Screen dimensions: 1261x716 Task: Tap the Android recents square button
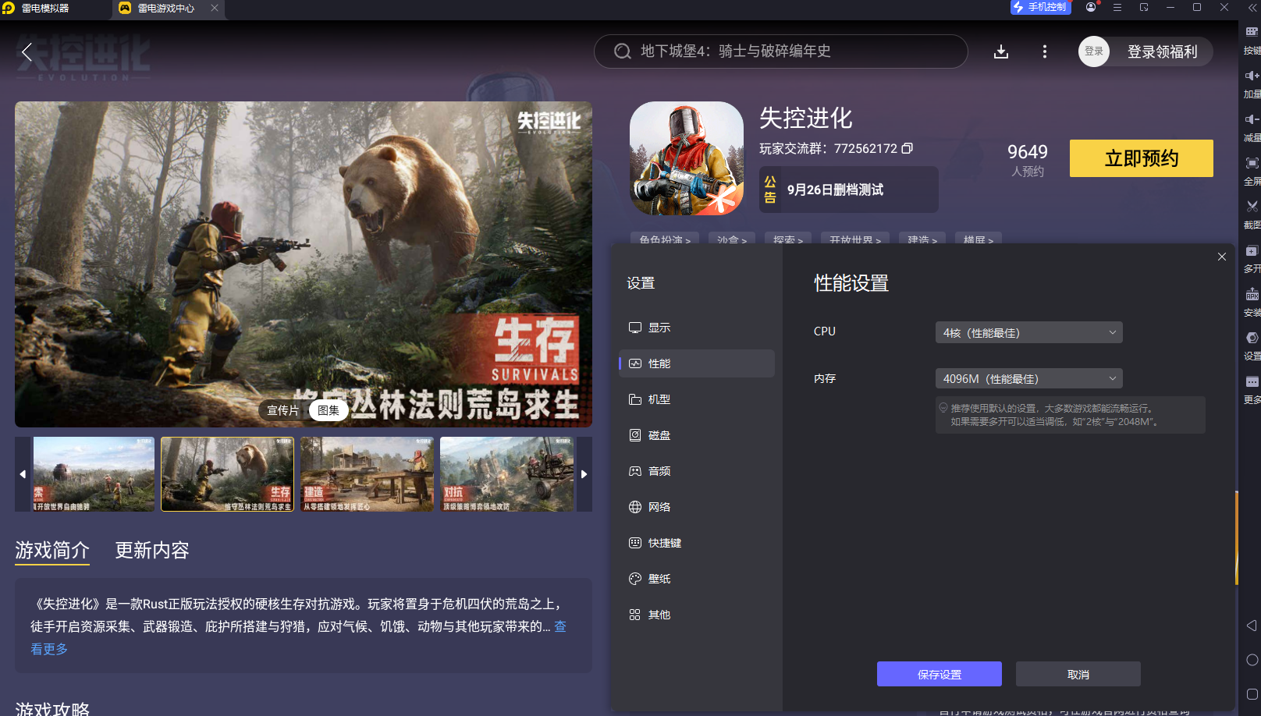pos(1252,694)
